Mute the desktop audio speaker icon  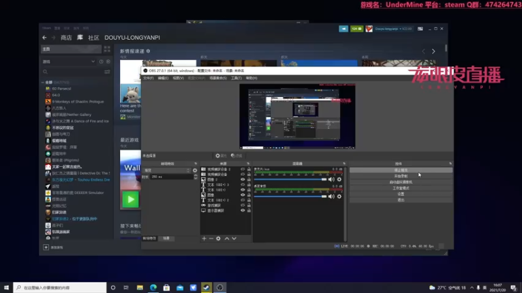point(331,197)
